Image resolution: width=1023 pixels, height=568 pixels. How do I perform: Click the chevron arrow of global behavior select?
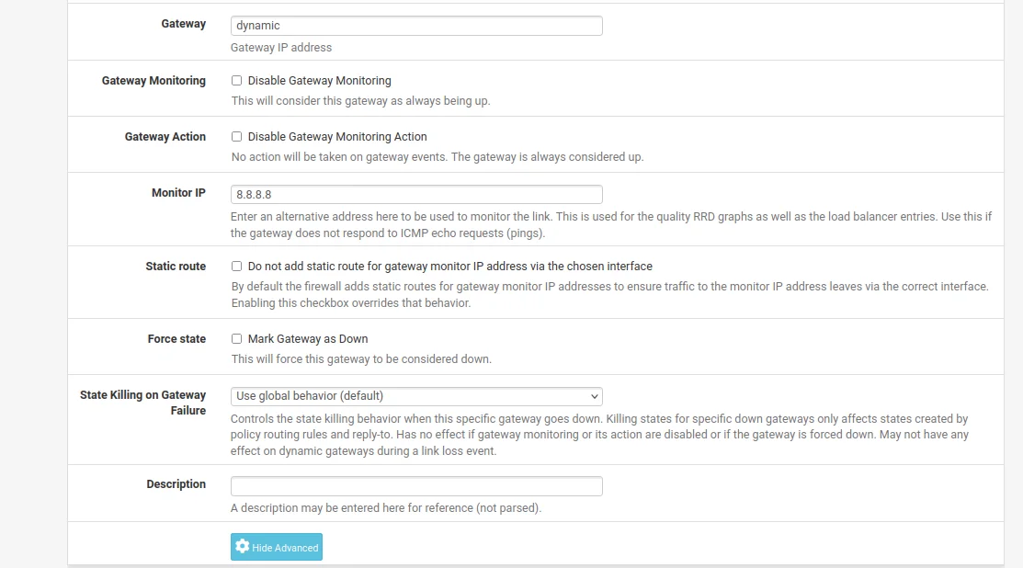[593, 396]
